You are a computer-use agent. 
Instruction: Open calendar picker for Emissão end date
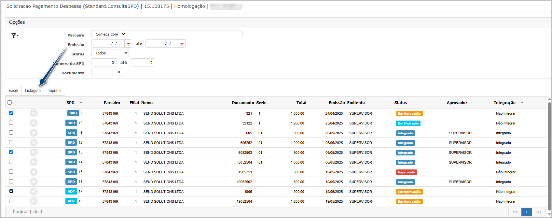(x=182, y=44)
